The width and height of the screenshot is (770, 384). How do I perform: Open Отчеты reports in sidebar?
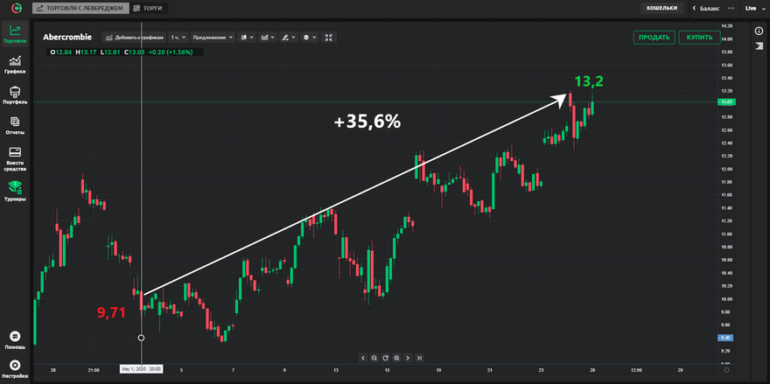click(x=14, y=124)
